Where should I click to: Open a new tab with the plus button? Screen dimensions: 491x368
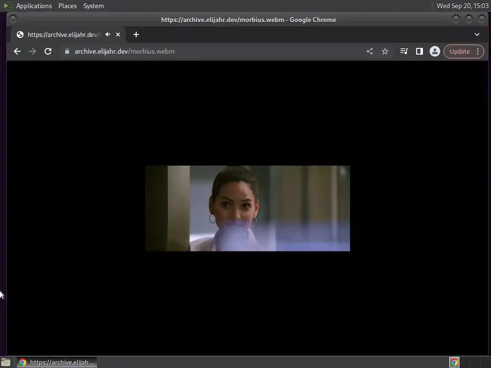coord(136,34)
